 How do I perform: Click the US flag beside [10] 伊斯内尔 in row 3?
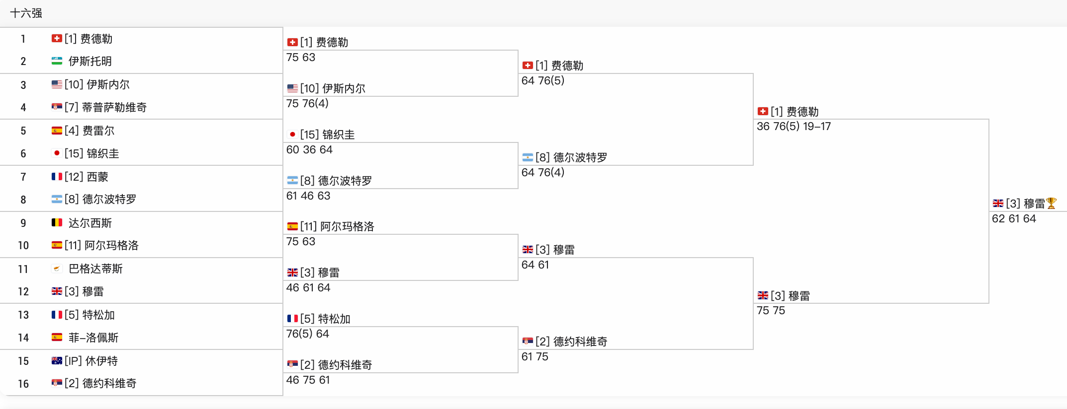(57, 84)
